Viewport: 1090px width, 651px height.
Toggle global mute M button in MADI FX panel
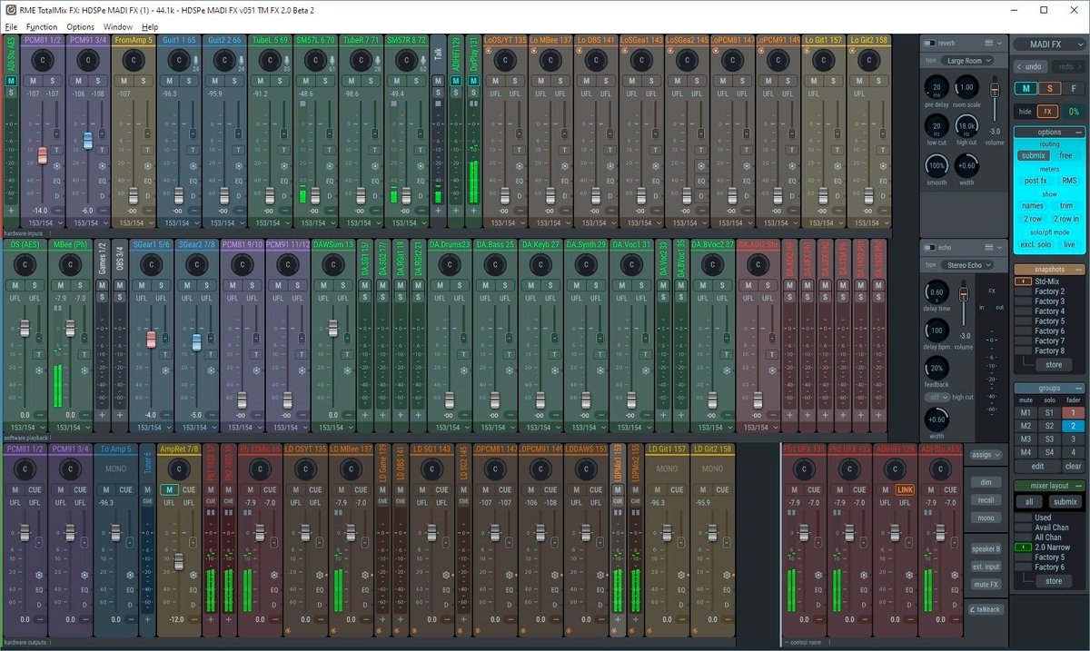point(1026,88)
